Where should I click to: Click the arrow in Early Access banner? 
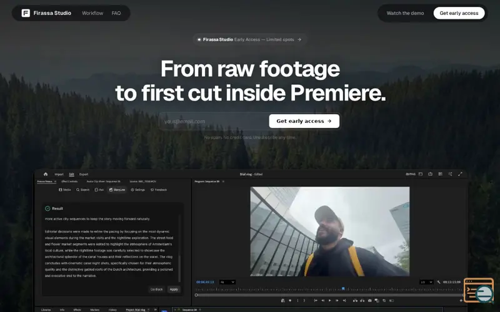299,39
